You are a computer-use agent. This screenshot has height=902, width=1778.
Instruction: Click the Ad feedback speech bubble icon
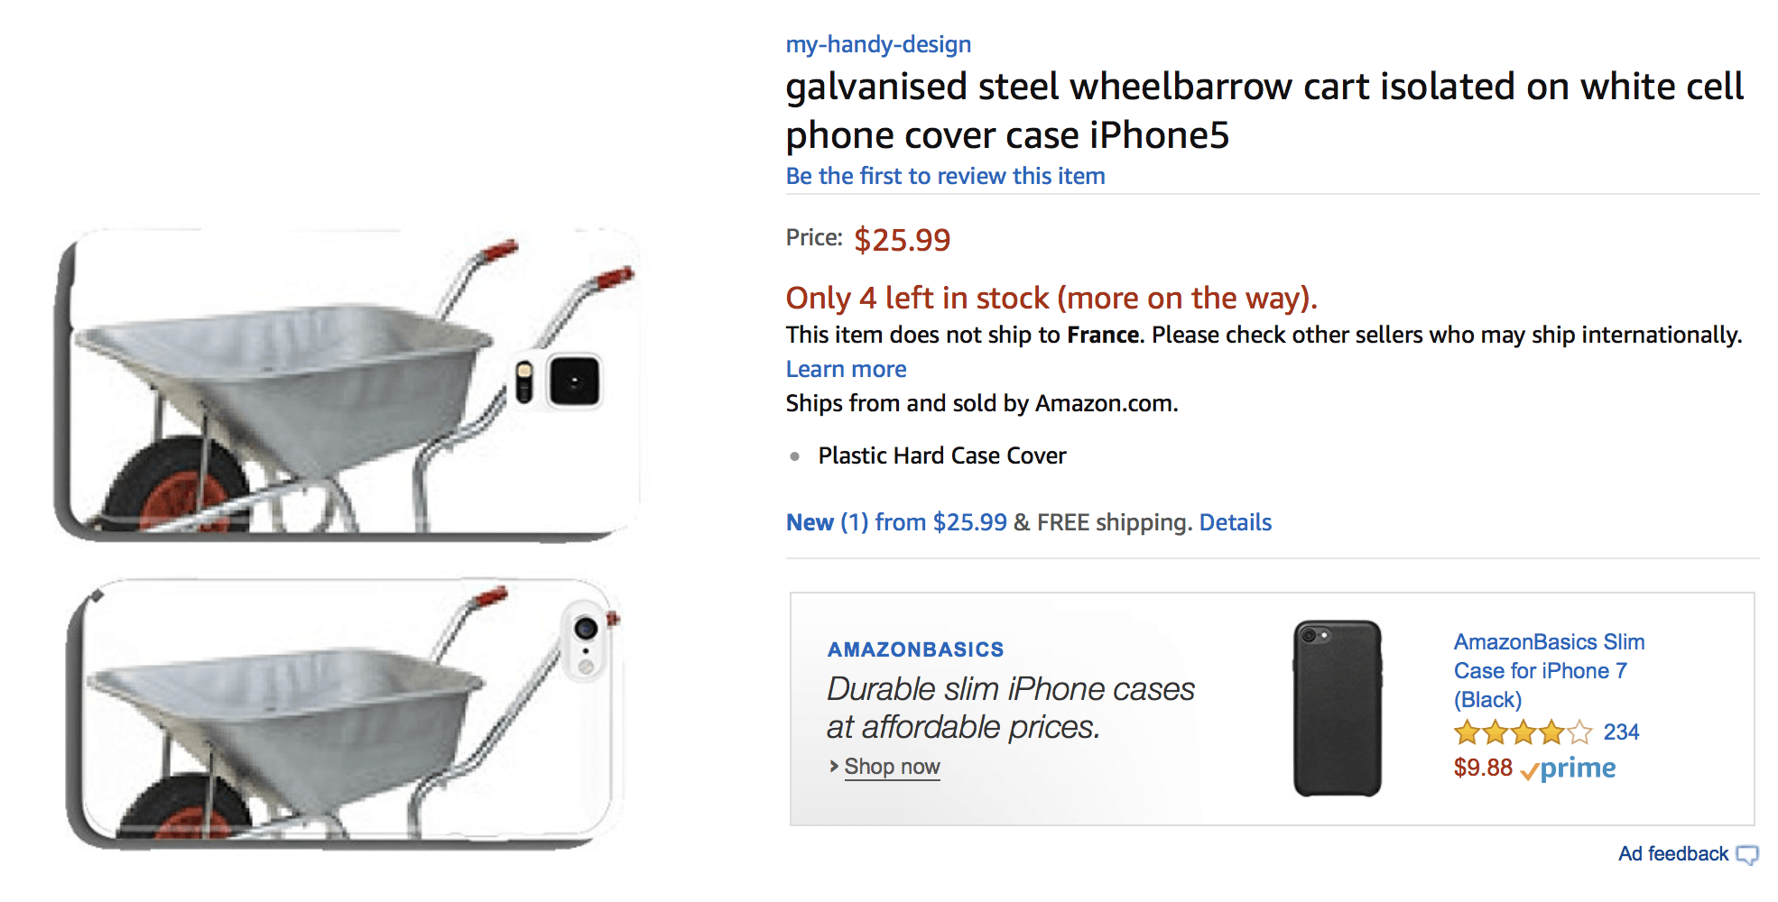pos(1747,855)
